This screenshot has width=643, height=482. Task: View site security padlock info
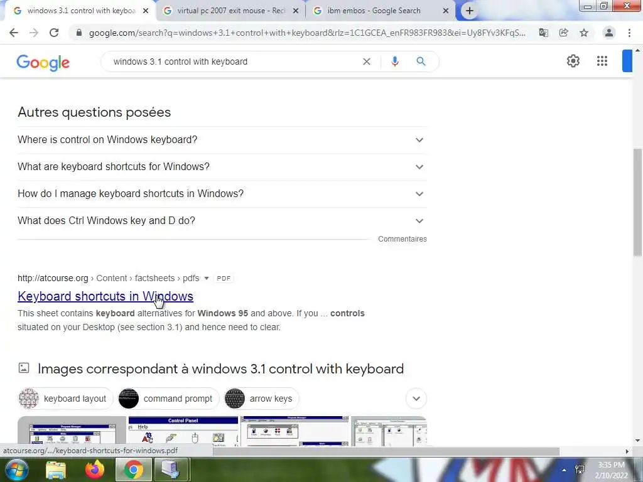coord(79,33)
